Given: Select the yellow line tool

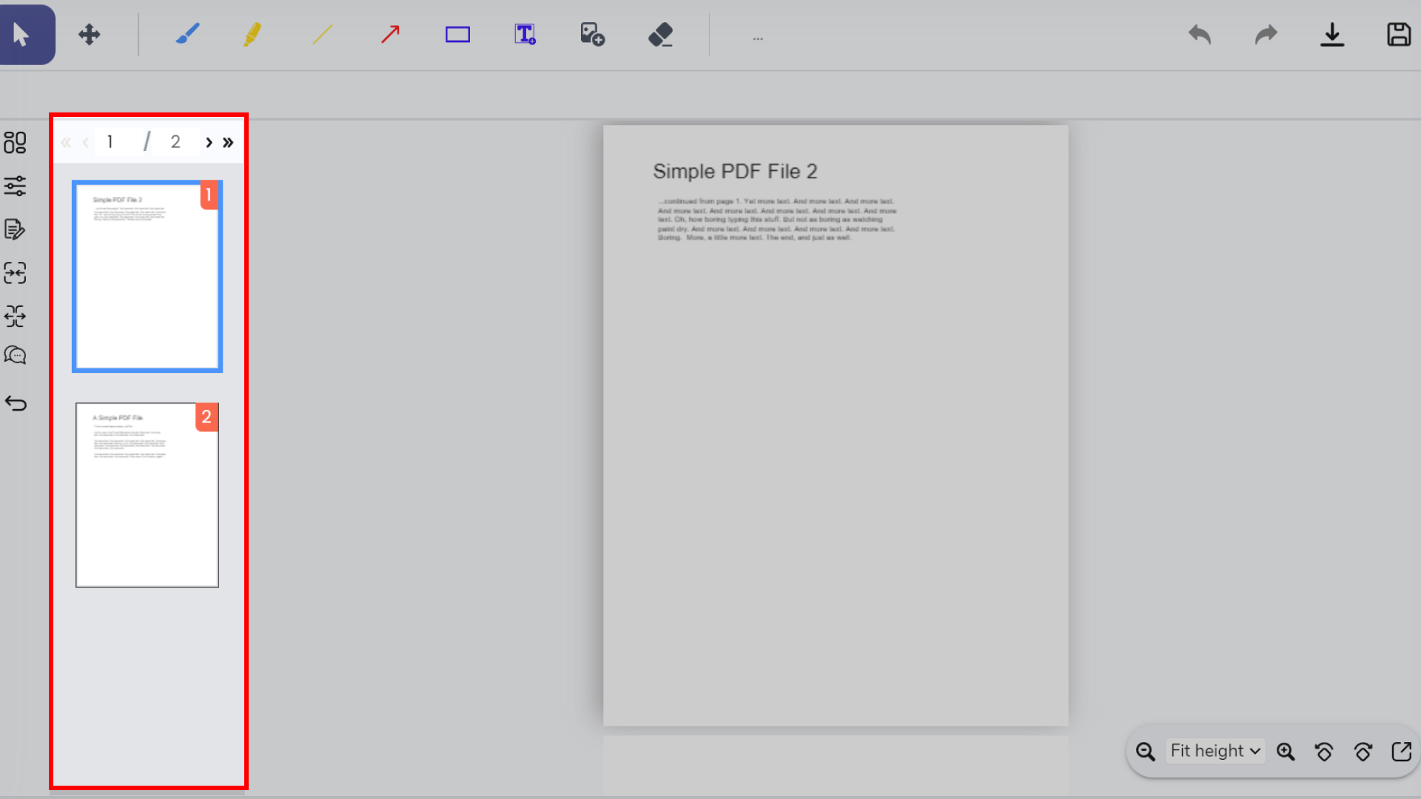Looking at the screenshot, I should pyautogui.click(x=322, y=35).
